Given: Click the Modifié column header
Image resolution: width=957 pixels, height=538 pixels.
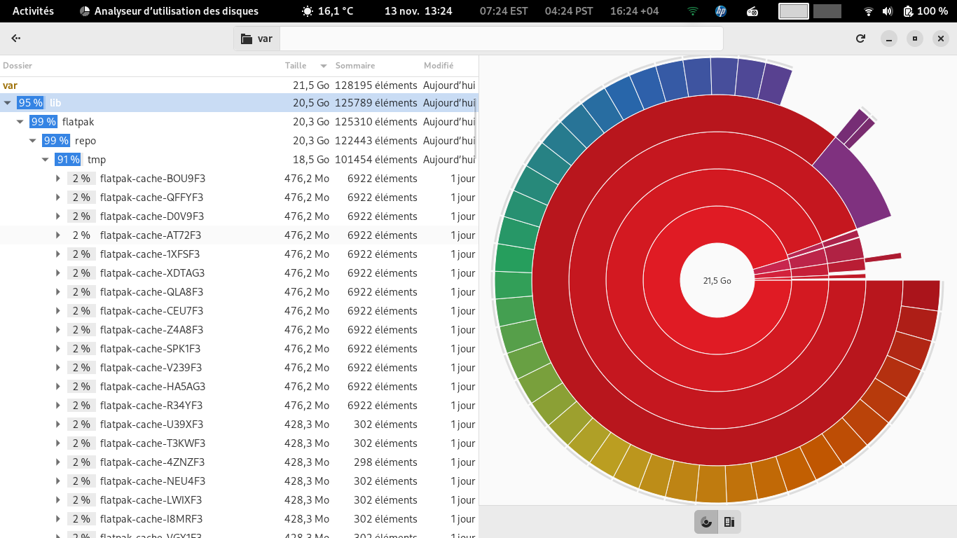Looking at the screenshot, I should (439, 66).
